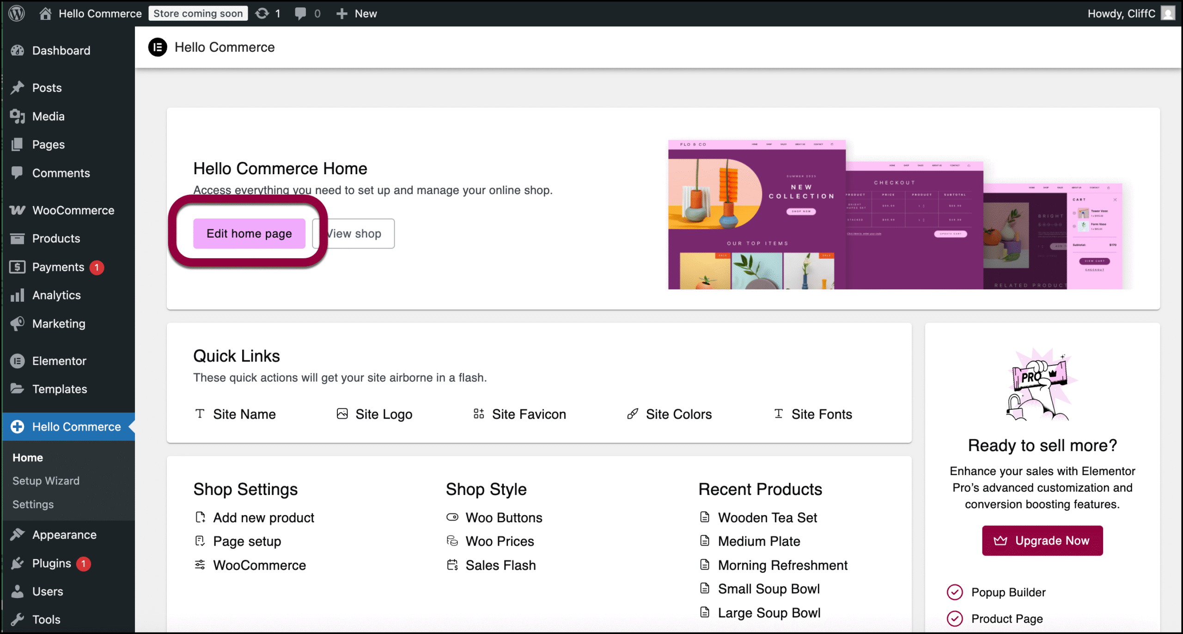Click the Site Favicon grid icon
Image resolution: width=1183 pixels, height=634 pixels.
click(x=479, y=414)
